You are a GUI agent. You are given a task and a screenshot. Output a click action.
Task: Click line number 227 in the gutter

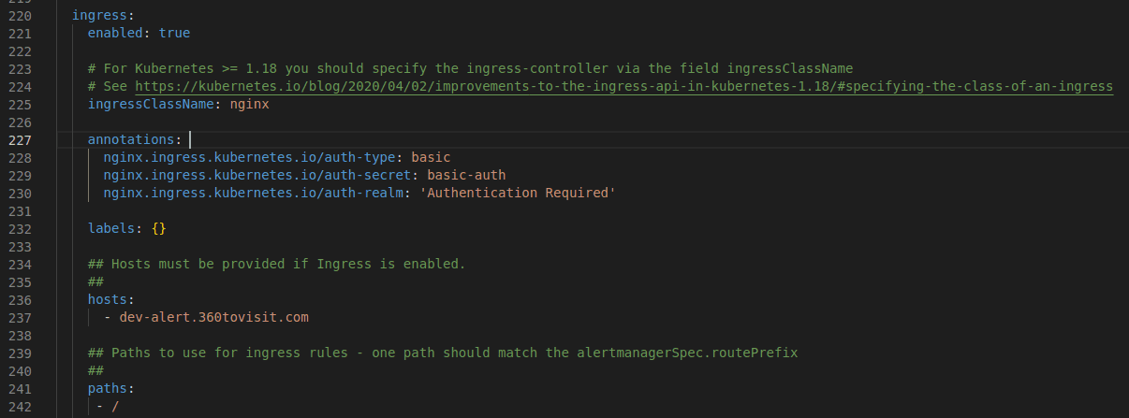[19, 139]
